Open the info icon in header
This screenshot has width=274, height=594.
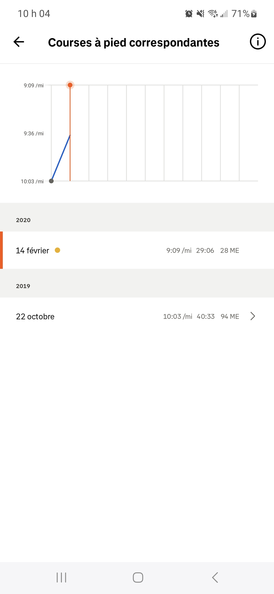tap(258, 42)
